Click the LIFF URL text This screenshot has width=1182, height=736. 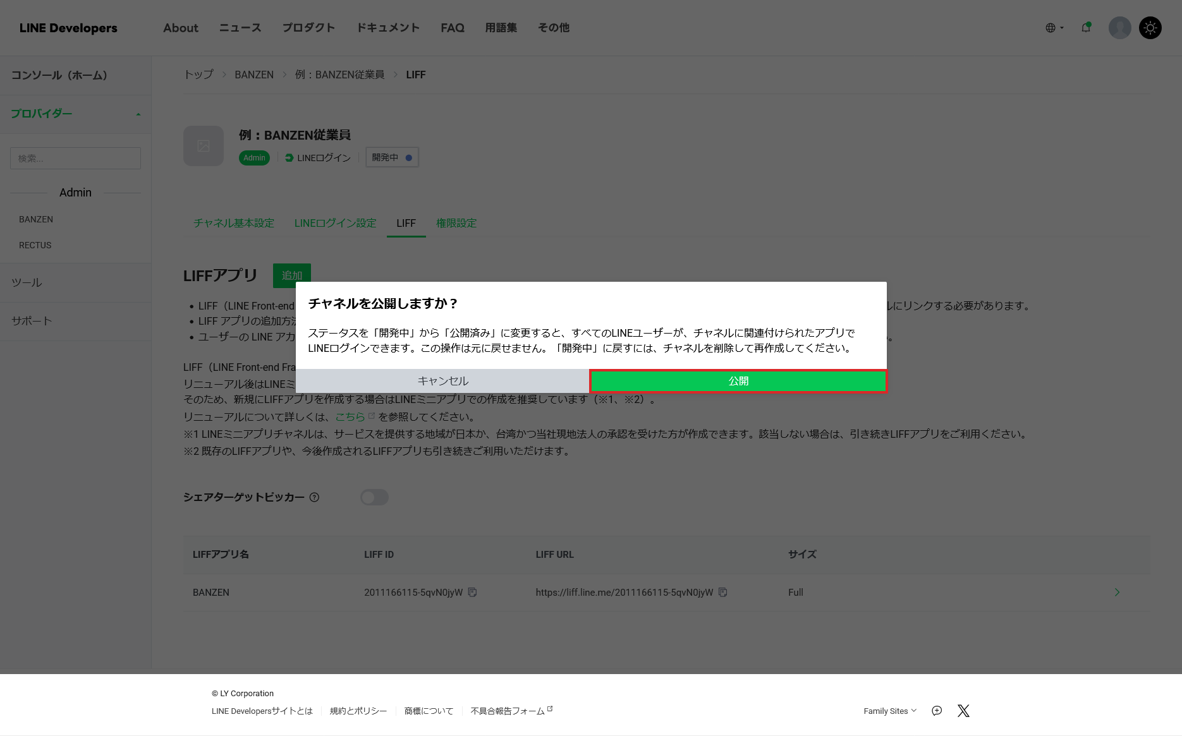[625, 593]
